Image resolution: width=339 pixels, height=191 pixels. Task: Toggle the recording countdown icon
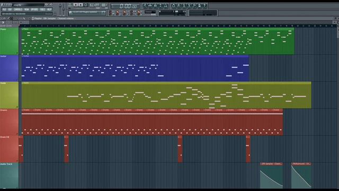(x=118, y=13)
